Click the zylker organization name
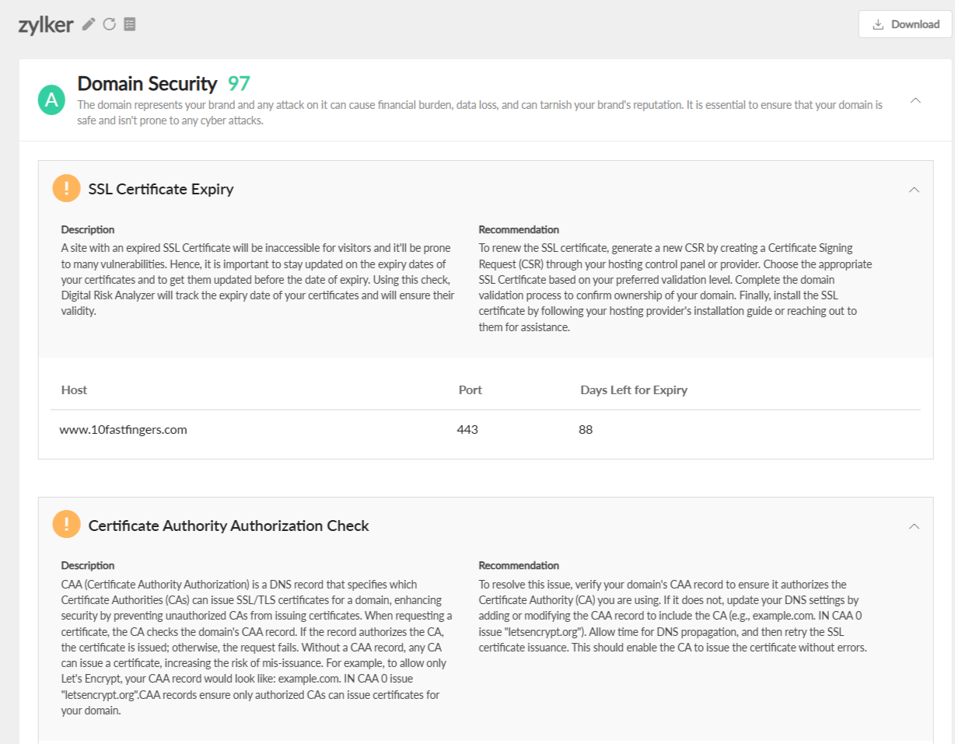Viewport: 955px width, 744px height. click(x=45, y=25)
